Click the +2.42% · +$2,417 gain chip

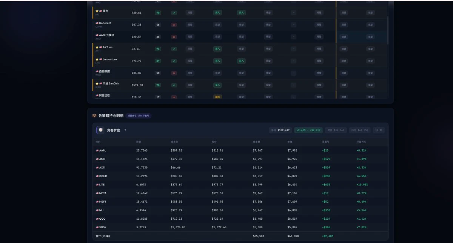[x=308, y=130]
